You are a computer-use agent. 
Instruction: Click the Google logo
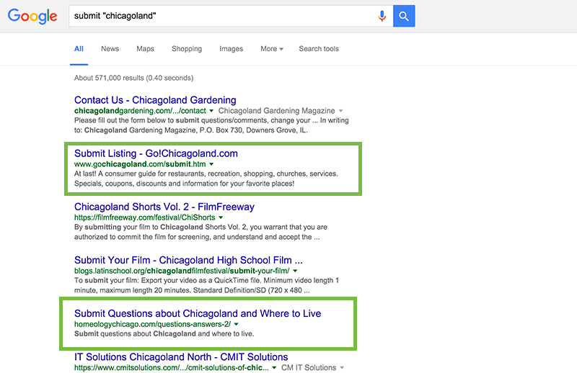coord(32,17)
